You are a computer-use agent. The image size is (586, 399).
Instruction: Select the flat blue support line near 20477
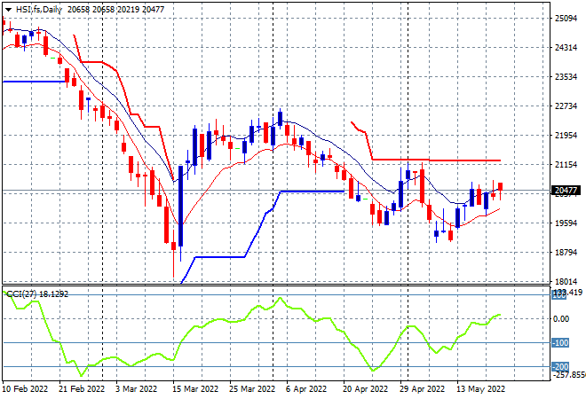point(312,192)
